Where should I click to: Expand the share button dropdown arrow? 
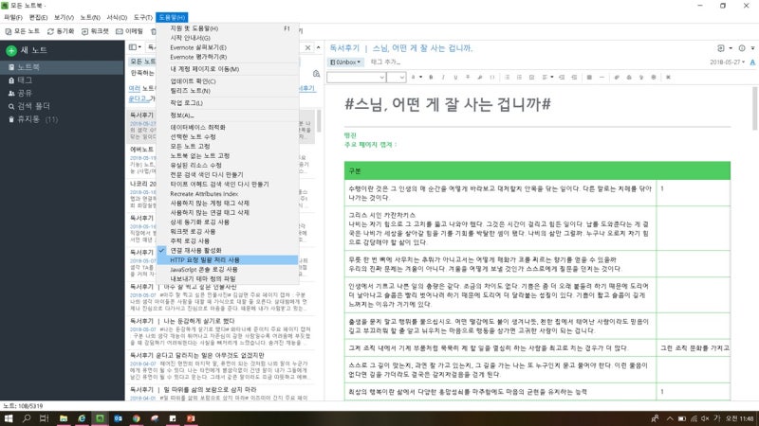(x=731, y=48)
